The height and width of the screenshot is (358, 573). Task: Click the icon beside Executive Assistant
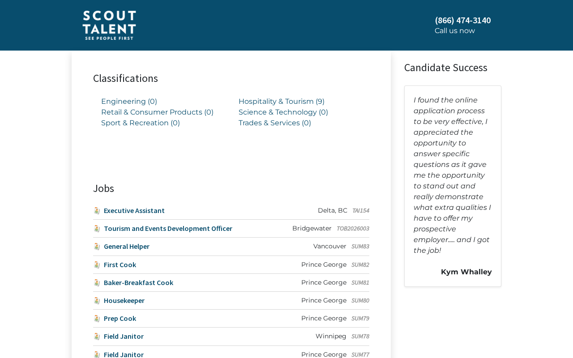point(97,211)
